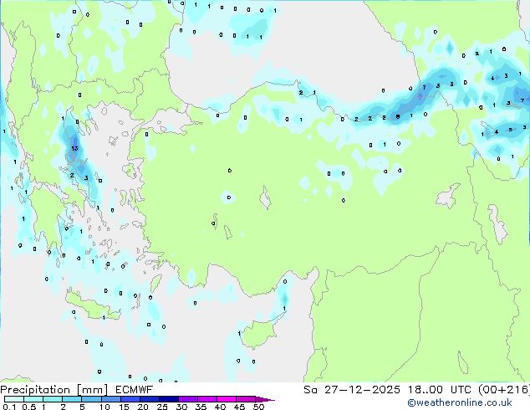Click legend label '15'

(x=124, y=407)
